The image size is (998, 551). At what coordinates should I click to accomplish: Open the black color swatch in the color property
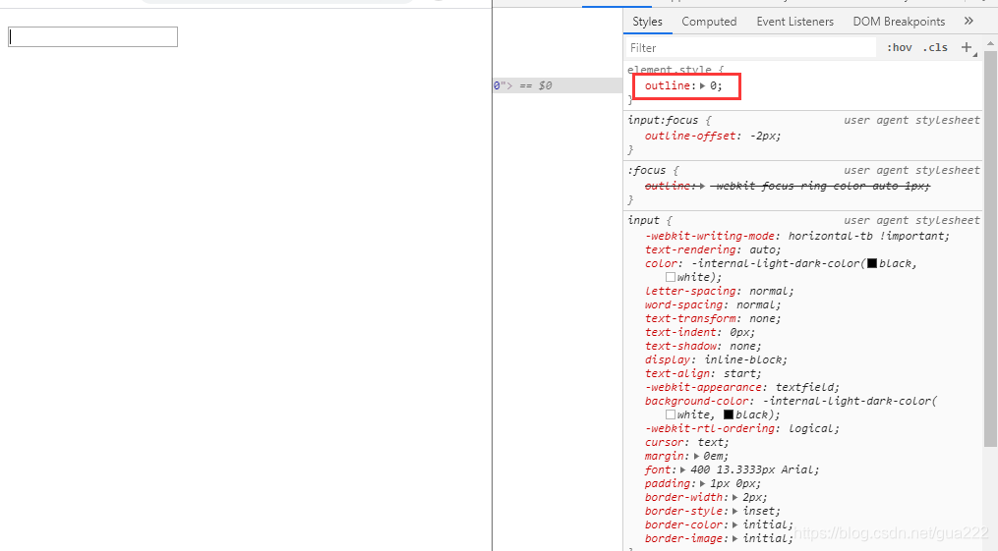click(872, 263)
